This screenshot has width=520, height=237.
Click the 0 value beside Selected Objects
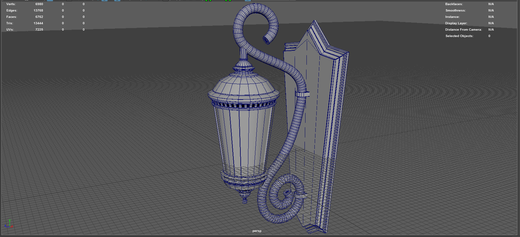tap(489, 36)
